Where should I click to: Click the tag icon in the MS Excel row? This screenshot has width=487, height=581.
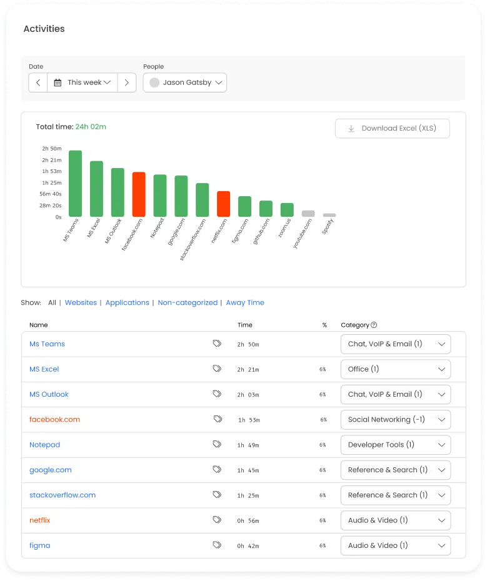(x=217, y=369)
